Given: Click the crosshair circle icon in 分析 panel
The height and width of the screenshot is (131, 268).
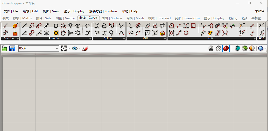Looking at the screenshot, I should tap(186, 33).
